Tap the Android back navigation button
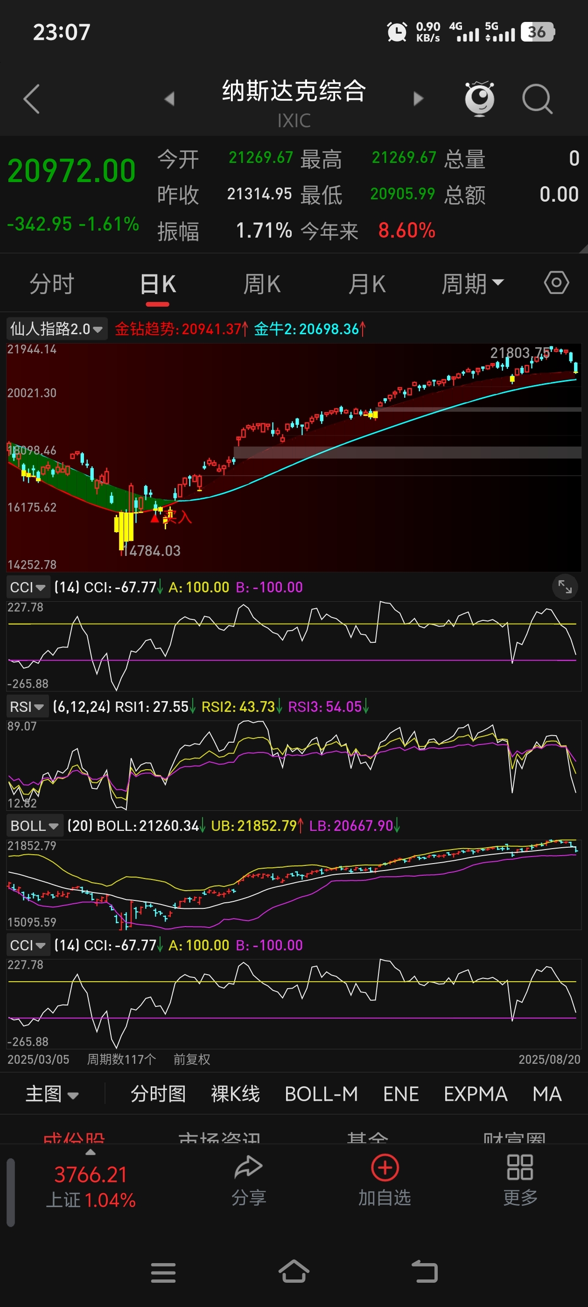The height and width of the screenshot is (1307, 588). pyautogui.click(x=424, y=1272)
